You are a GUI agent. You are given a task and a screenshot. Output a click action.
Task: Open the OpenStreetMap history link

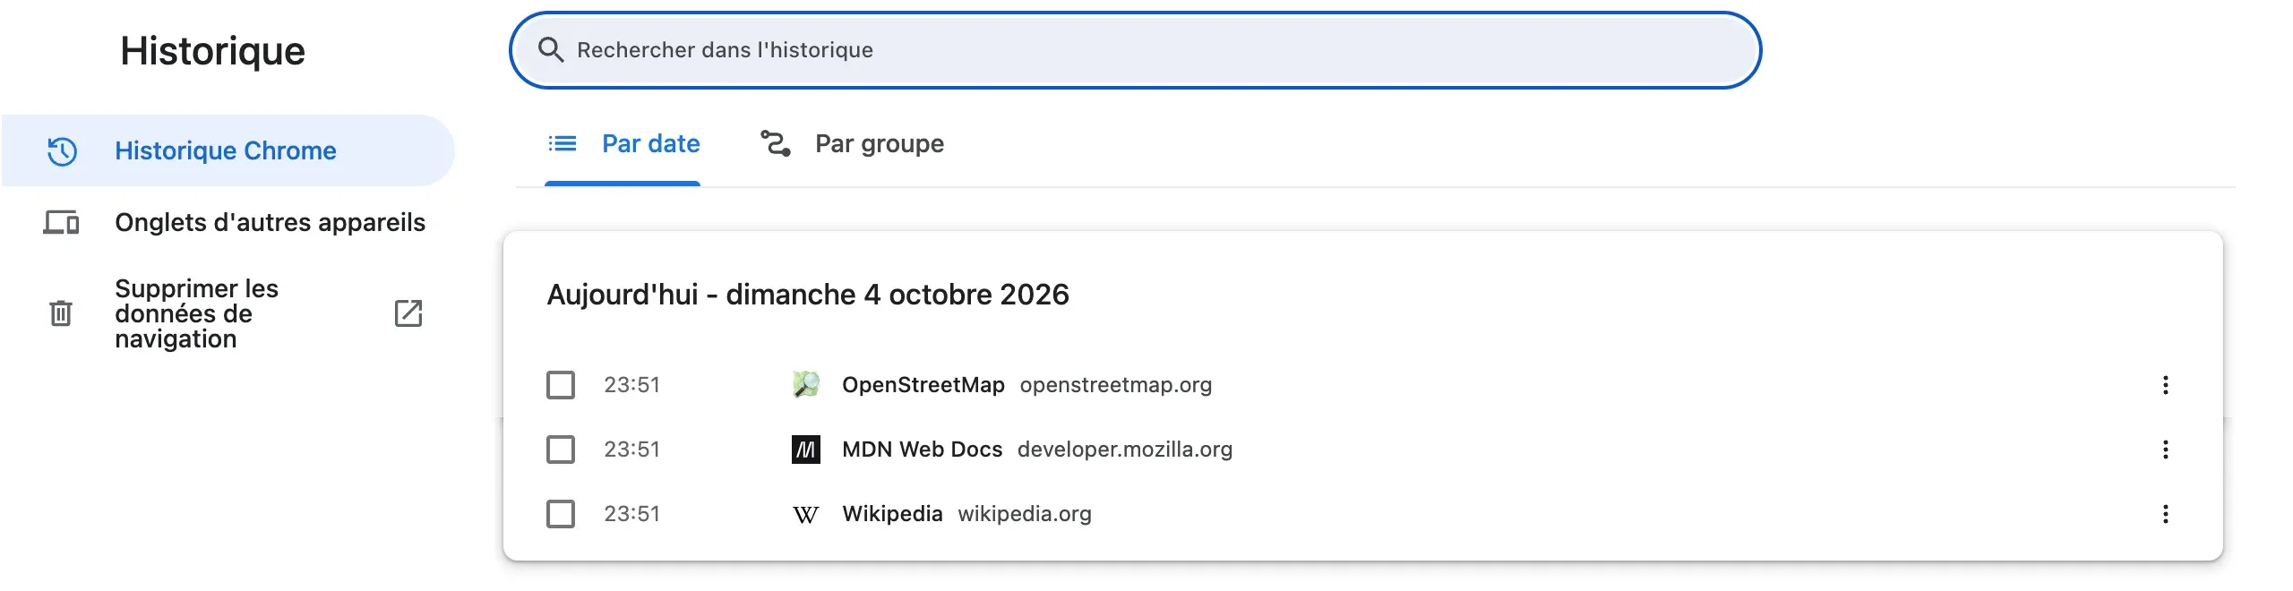point(923,385)
